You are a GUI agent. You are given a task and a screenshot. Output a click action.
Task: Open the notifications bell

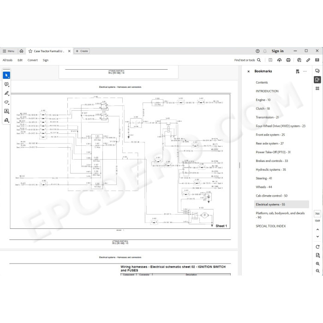coord(265,51)
